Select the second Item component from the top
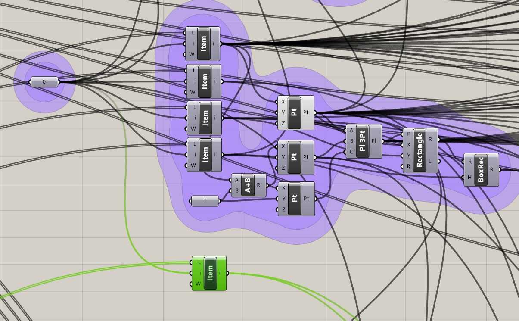The image size is (519, 321). [x=204, y=81]
